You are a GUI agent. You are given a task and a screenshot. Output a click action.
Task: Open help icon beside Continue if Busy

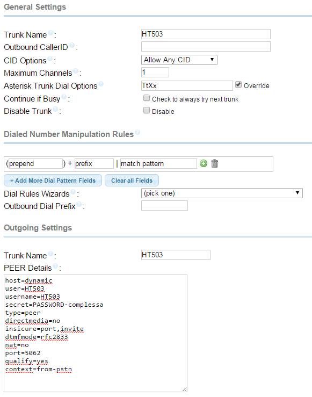pyautogui.click(x=64, y=97)
